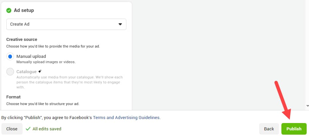
Task: Click the Close button at bottom left
Action: coord(12,129)
